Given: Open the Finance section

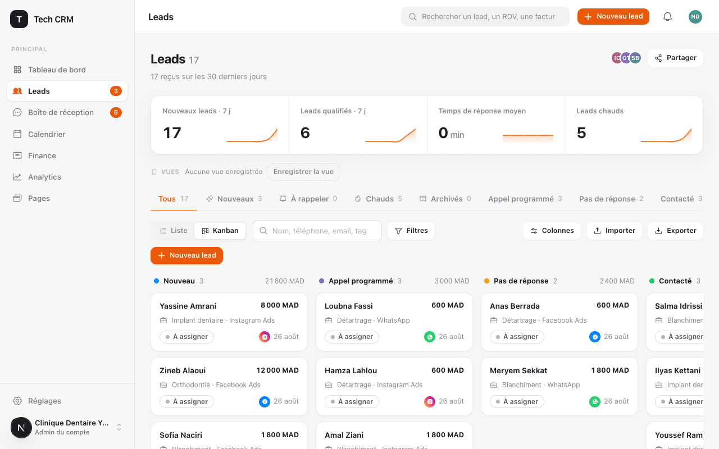Looking at the screenshot, I should tap(67, 155).
